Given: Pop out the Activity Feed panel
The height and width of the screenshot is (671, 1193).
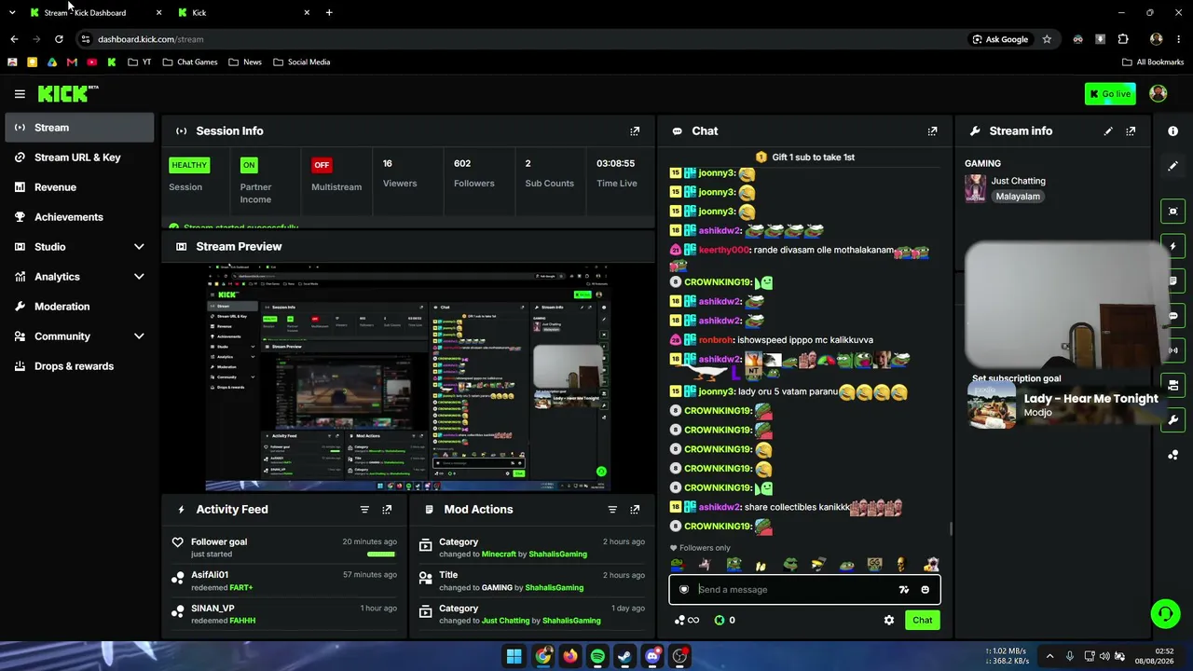Looking at the screenshot, I should tap(387, 510).
